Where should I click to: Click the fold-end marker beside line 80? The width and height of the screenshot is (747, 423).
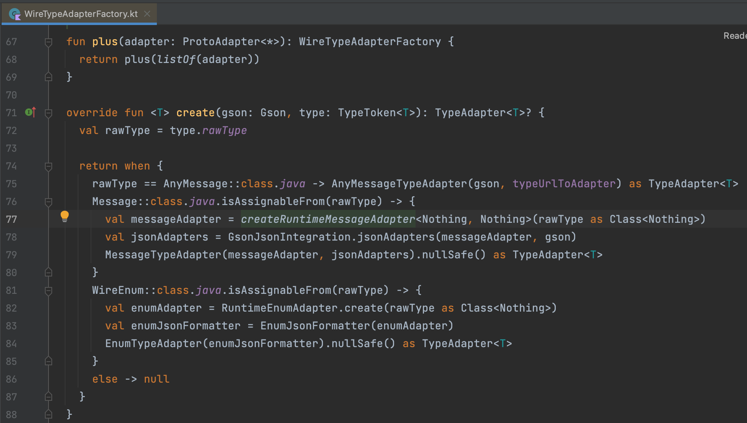point(48,272)
